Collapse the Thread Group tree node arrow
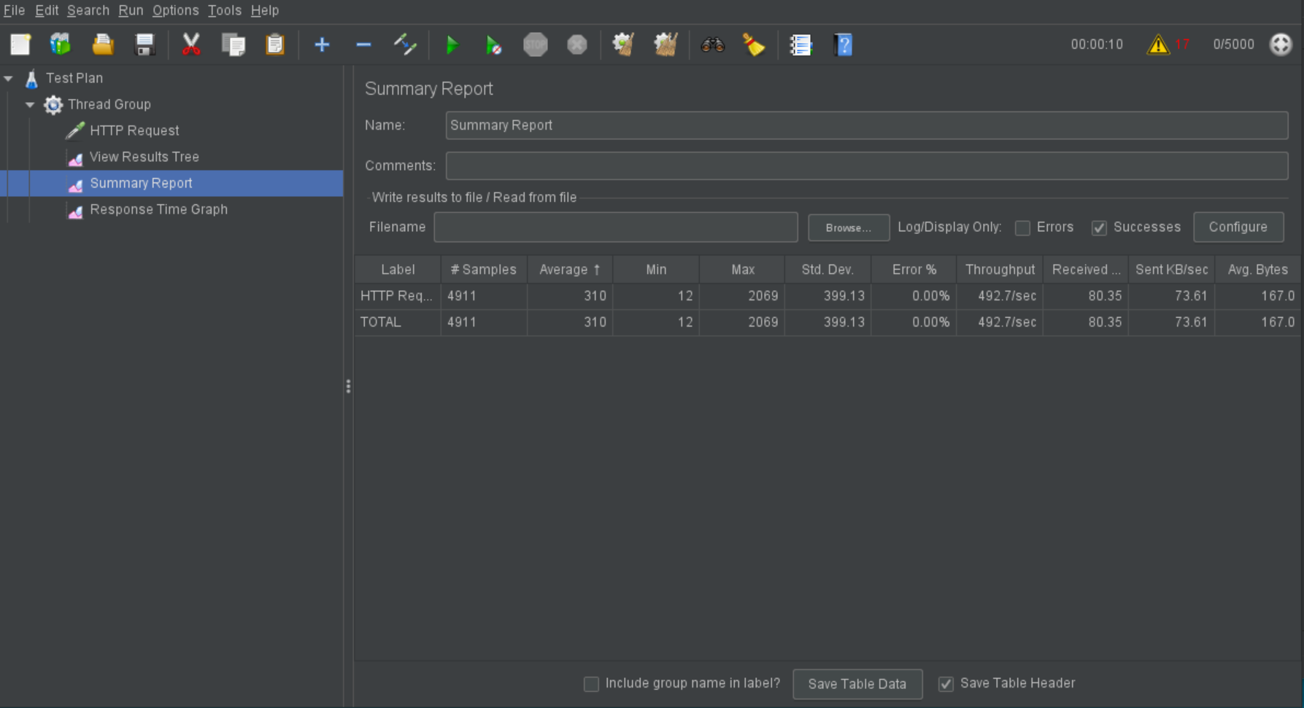1304x708 pixels. click(30, 104)
